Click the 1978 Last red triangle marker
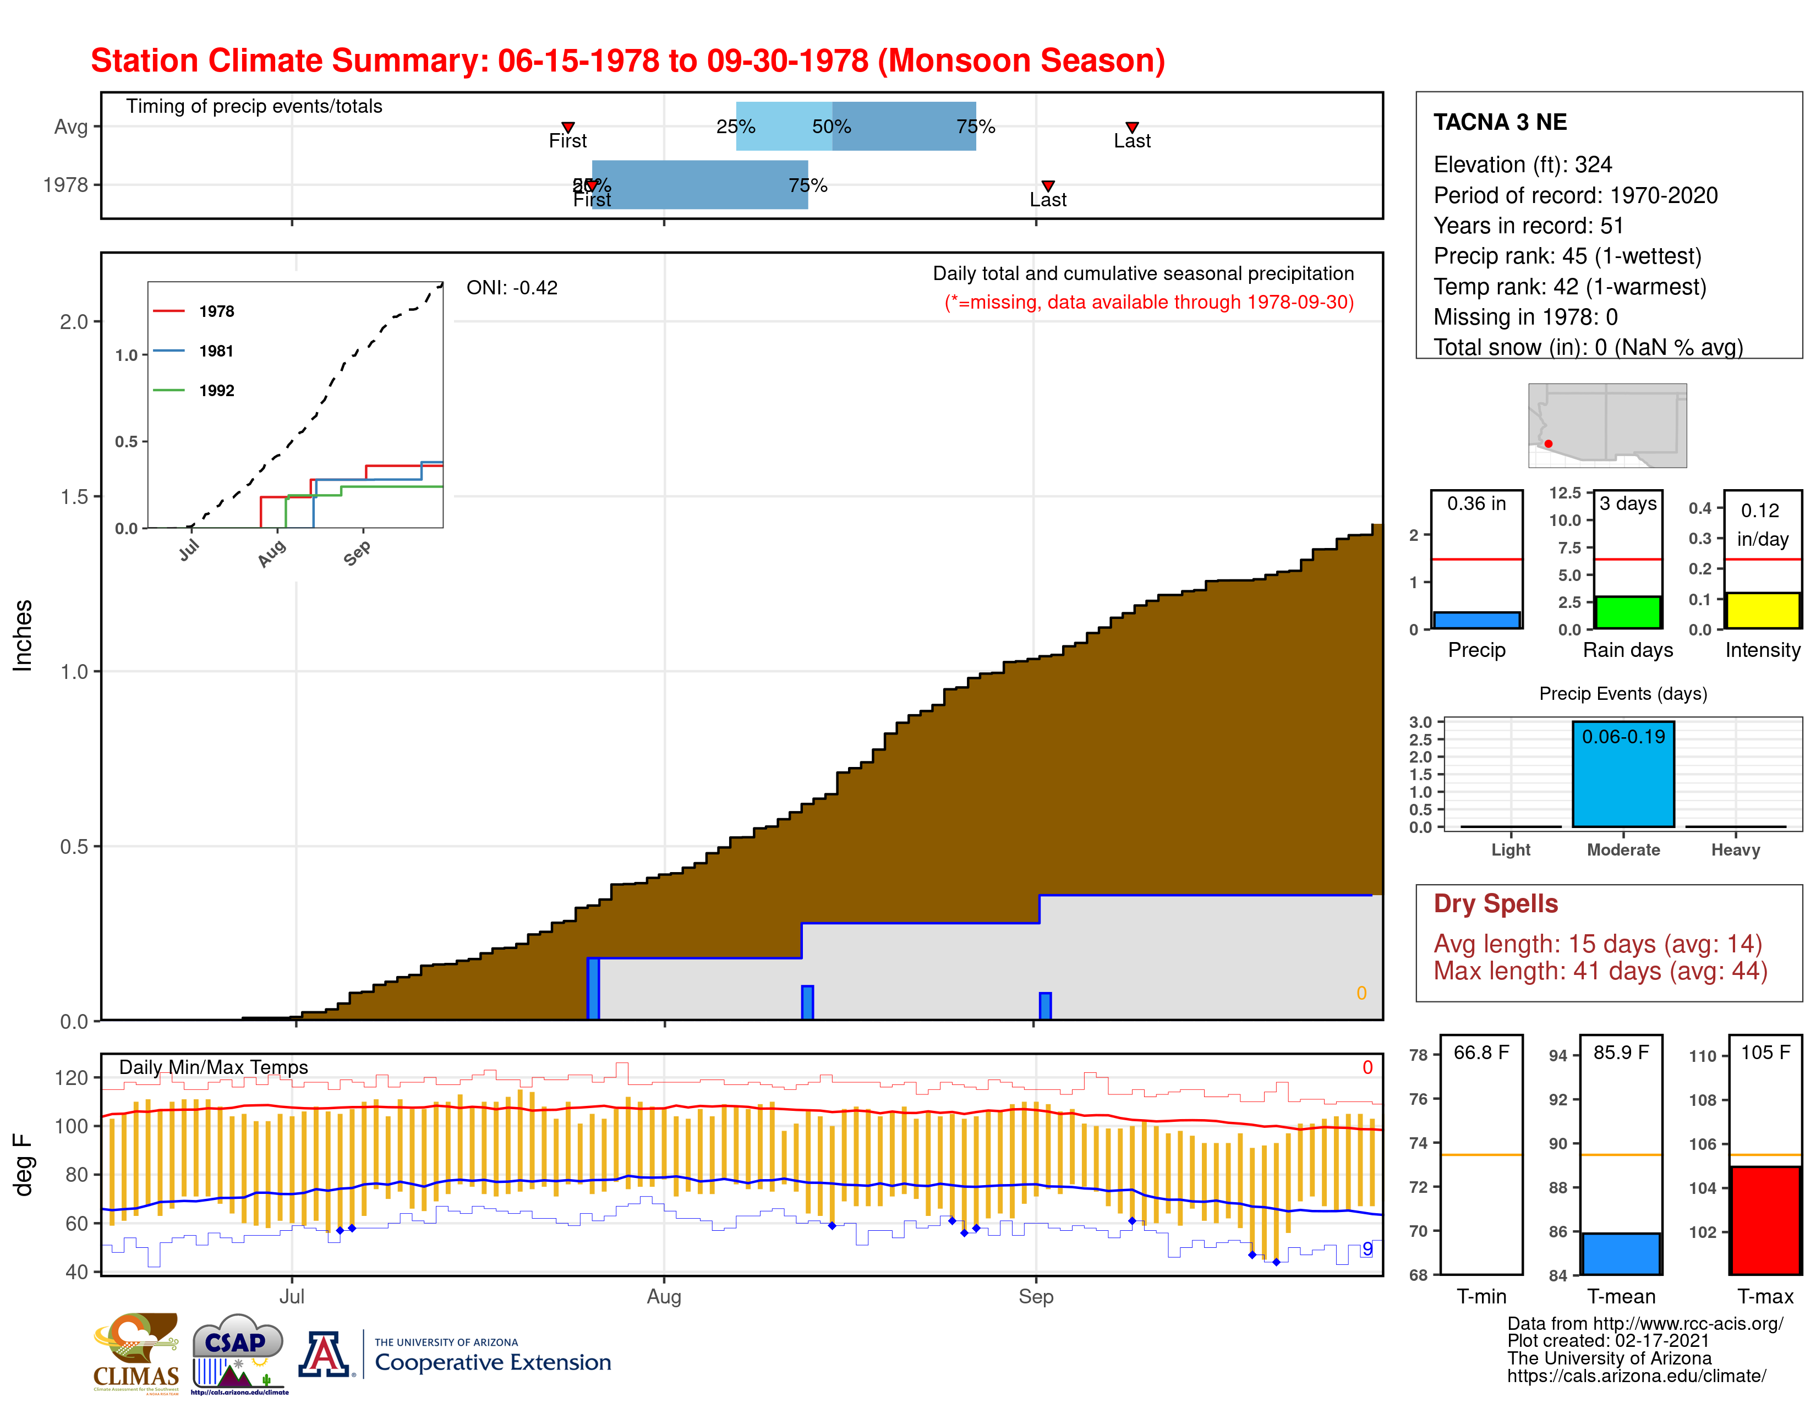The height and width of the screenshot is (1403, 1816). 1048,185
